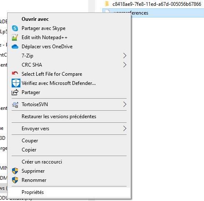Click the TortoiseSVN turtle icon
Image resolution: width=204 pixels, height=201 pixels.
tap(15, 105)
